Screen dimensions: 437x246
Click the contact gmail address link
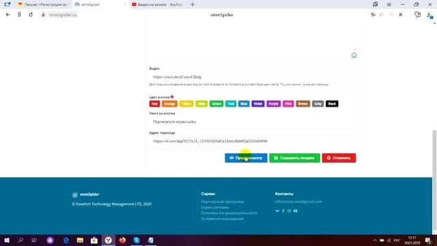point(298,202)
